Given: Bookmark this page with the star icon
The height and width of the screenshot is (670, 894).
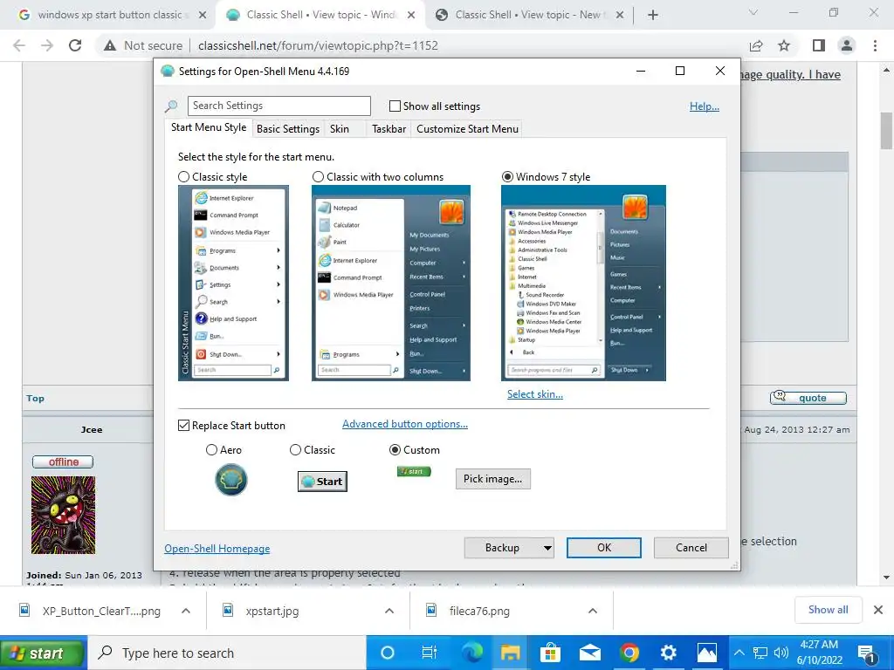Looking at the screenshot, I should (785, 45).
